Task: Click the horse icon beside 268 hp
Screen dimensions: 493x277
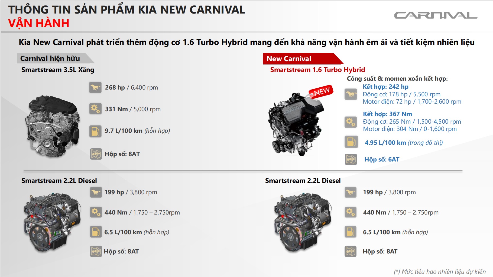Action: point(95,87)
